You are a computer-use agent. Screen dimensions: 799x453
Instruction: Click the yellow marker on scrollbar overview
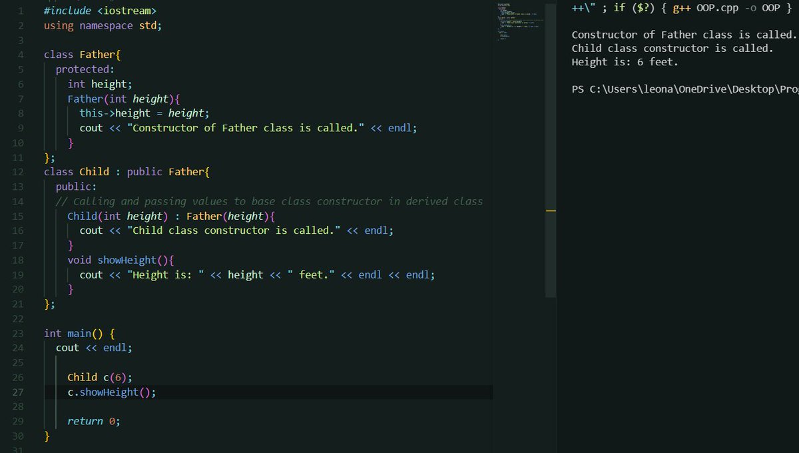click(x=551, y=211)
